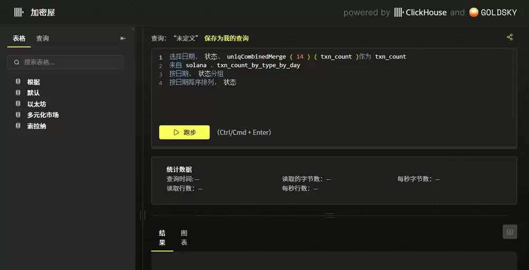Click the GOLDSKY logo in header

(x=492, y=12)
